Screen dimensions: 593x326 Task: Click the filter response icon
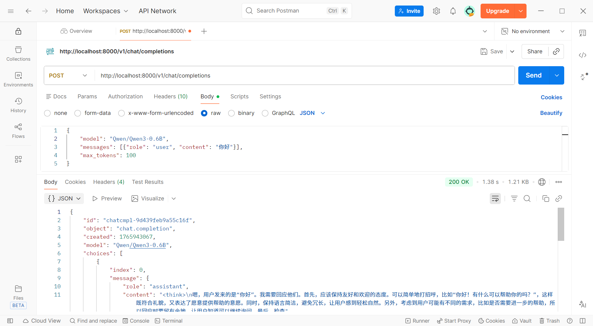click(x=514, y=199)
